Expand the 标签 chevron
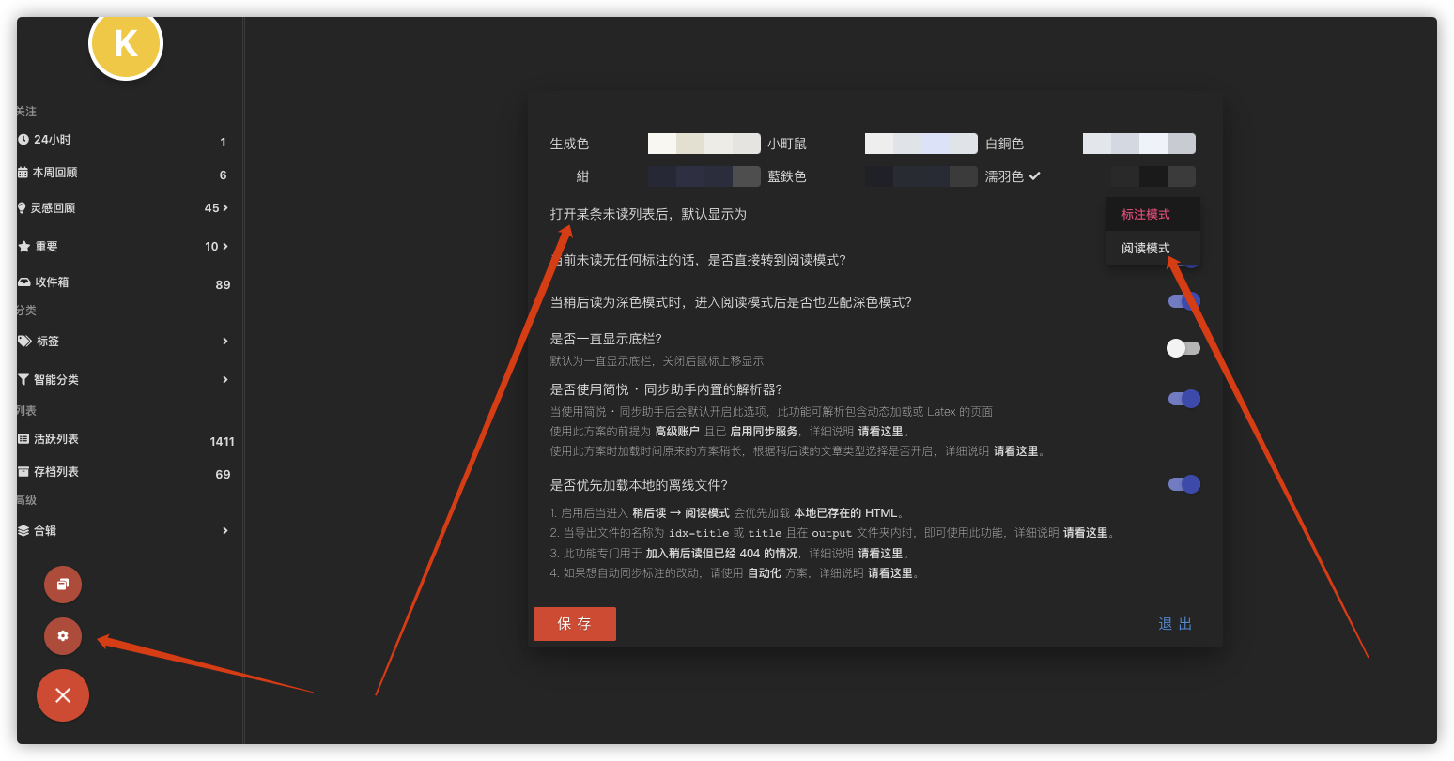The height and width of the screenshot is (761, 1454). (x=225, y=342)
